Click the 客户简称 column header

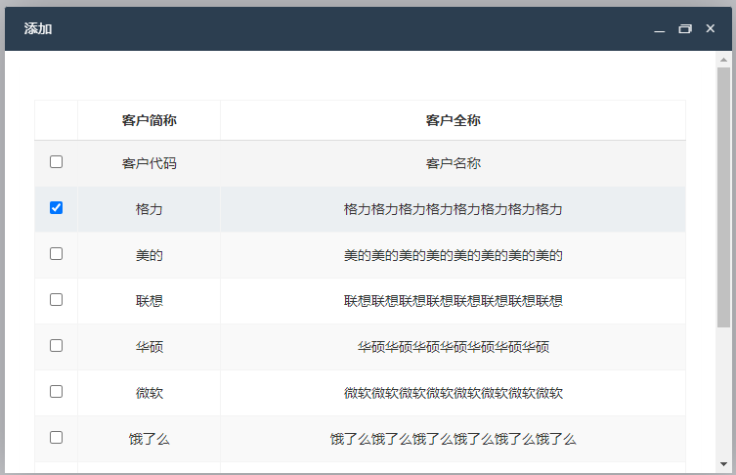coord(150,120)
